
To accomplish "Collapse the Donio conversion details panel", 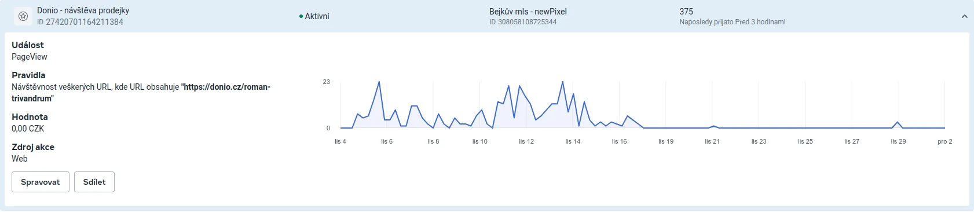I will pyautogui.click(x=964, y=16).
